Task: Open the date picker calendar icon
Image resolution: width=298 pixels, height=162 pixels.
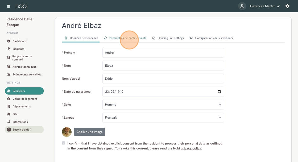Action: coord(219,92)
